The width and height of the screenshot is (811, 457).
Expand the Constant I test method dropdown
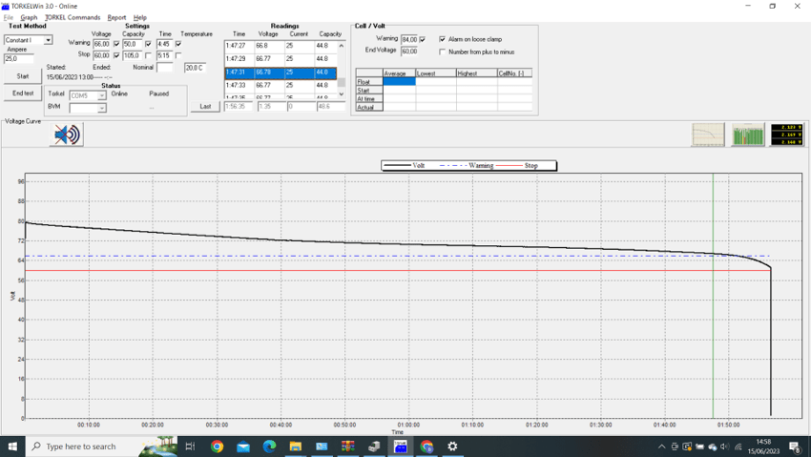pyautogui.click(x=48, y=40)
